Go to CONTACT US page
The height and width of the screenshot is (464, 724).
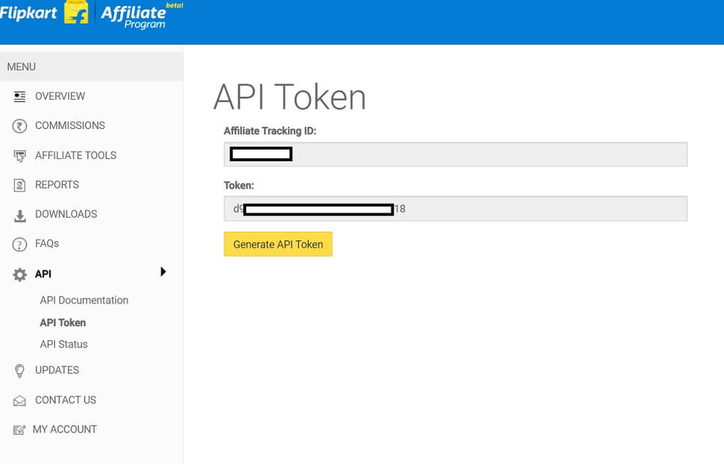[x=65, y=399]
